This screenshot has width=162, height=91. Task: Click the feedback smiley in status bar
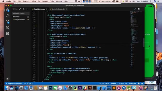(139, 83)
